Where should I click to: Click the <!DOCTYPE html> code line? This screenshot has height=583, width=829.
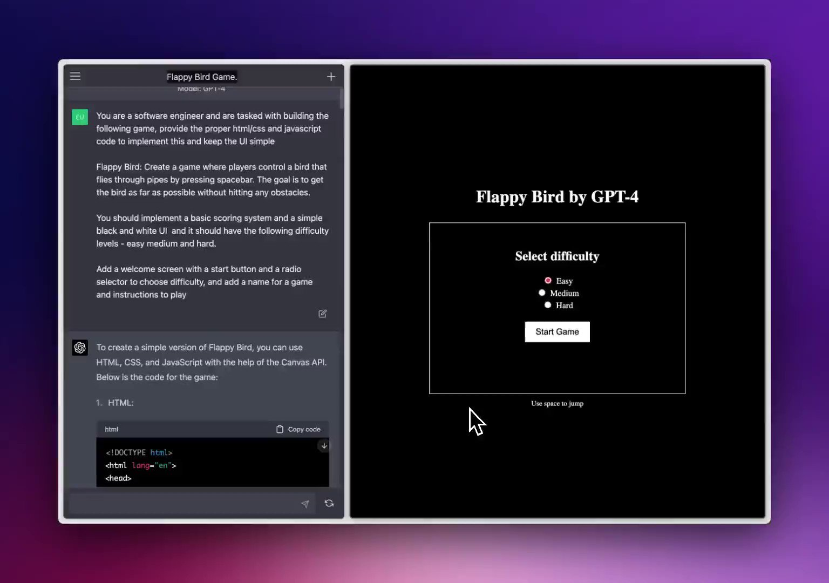click(x=139, y=452)
